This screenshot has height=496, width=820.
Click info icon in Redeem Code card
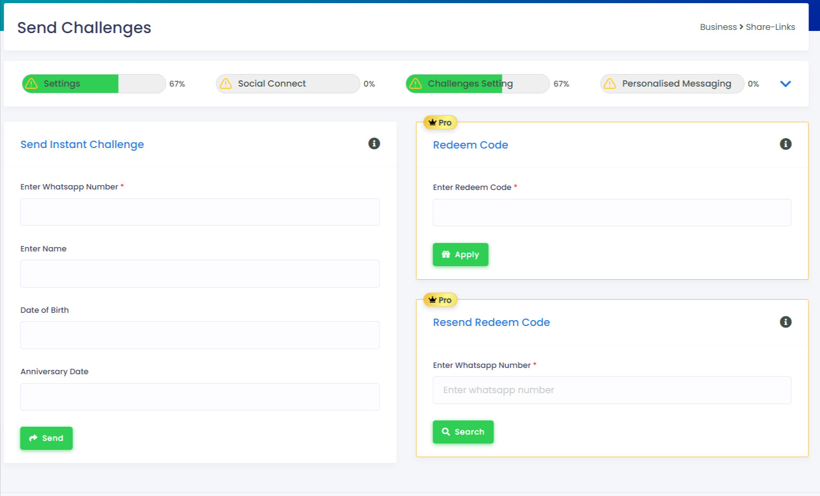785,144
